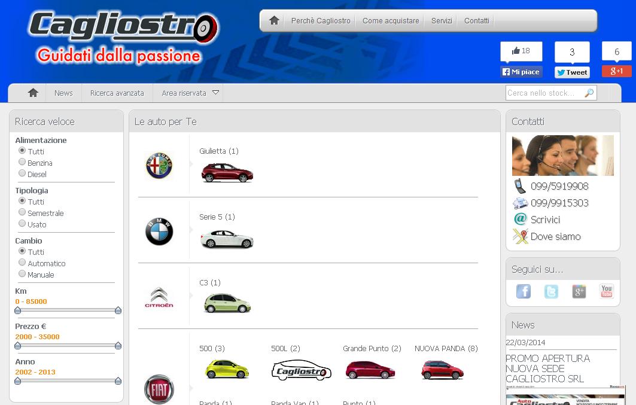Click the mobile phone icon in Contatti

pyautogui.click(x=520, y=185)
